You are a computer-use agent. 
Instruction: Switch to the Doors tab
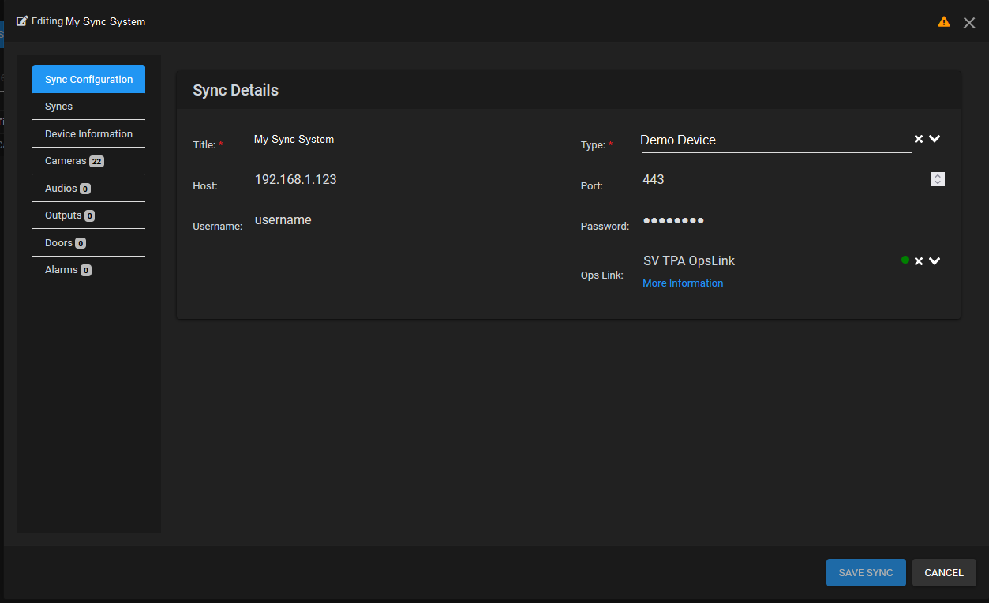pyautogui.click(x=88, y=243)
